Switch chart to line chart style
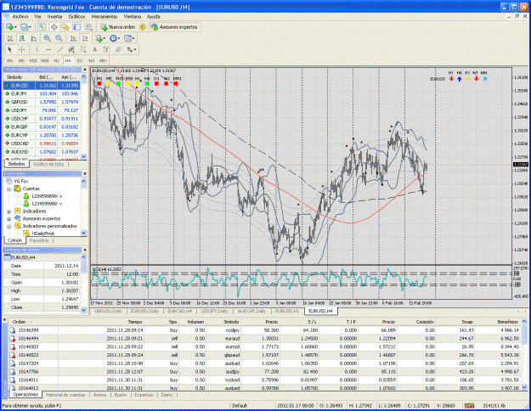This screenshot has width=531, height=411. [34, 38]
